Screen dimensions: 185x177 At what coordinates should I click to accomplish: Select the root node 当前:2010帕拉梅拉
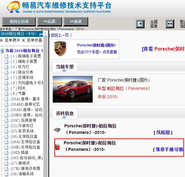tap(24, 51)
